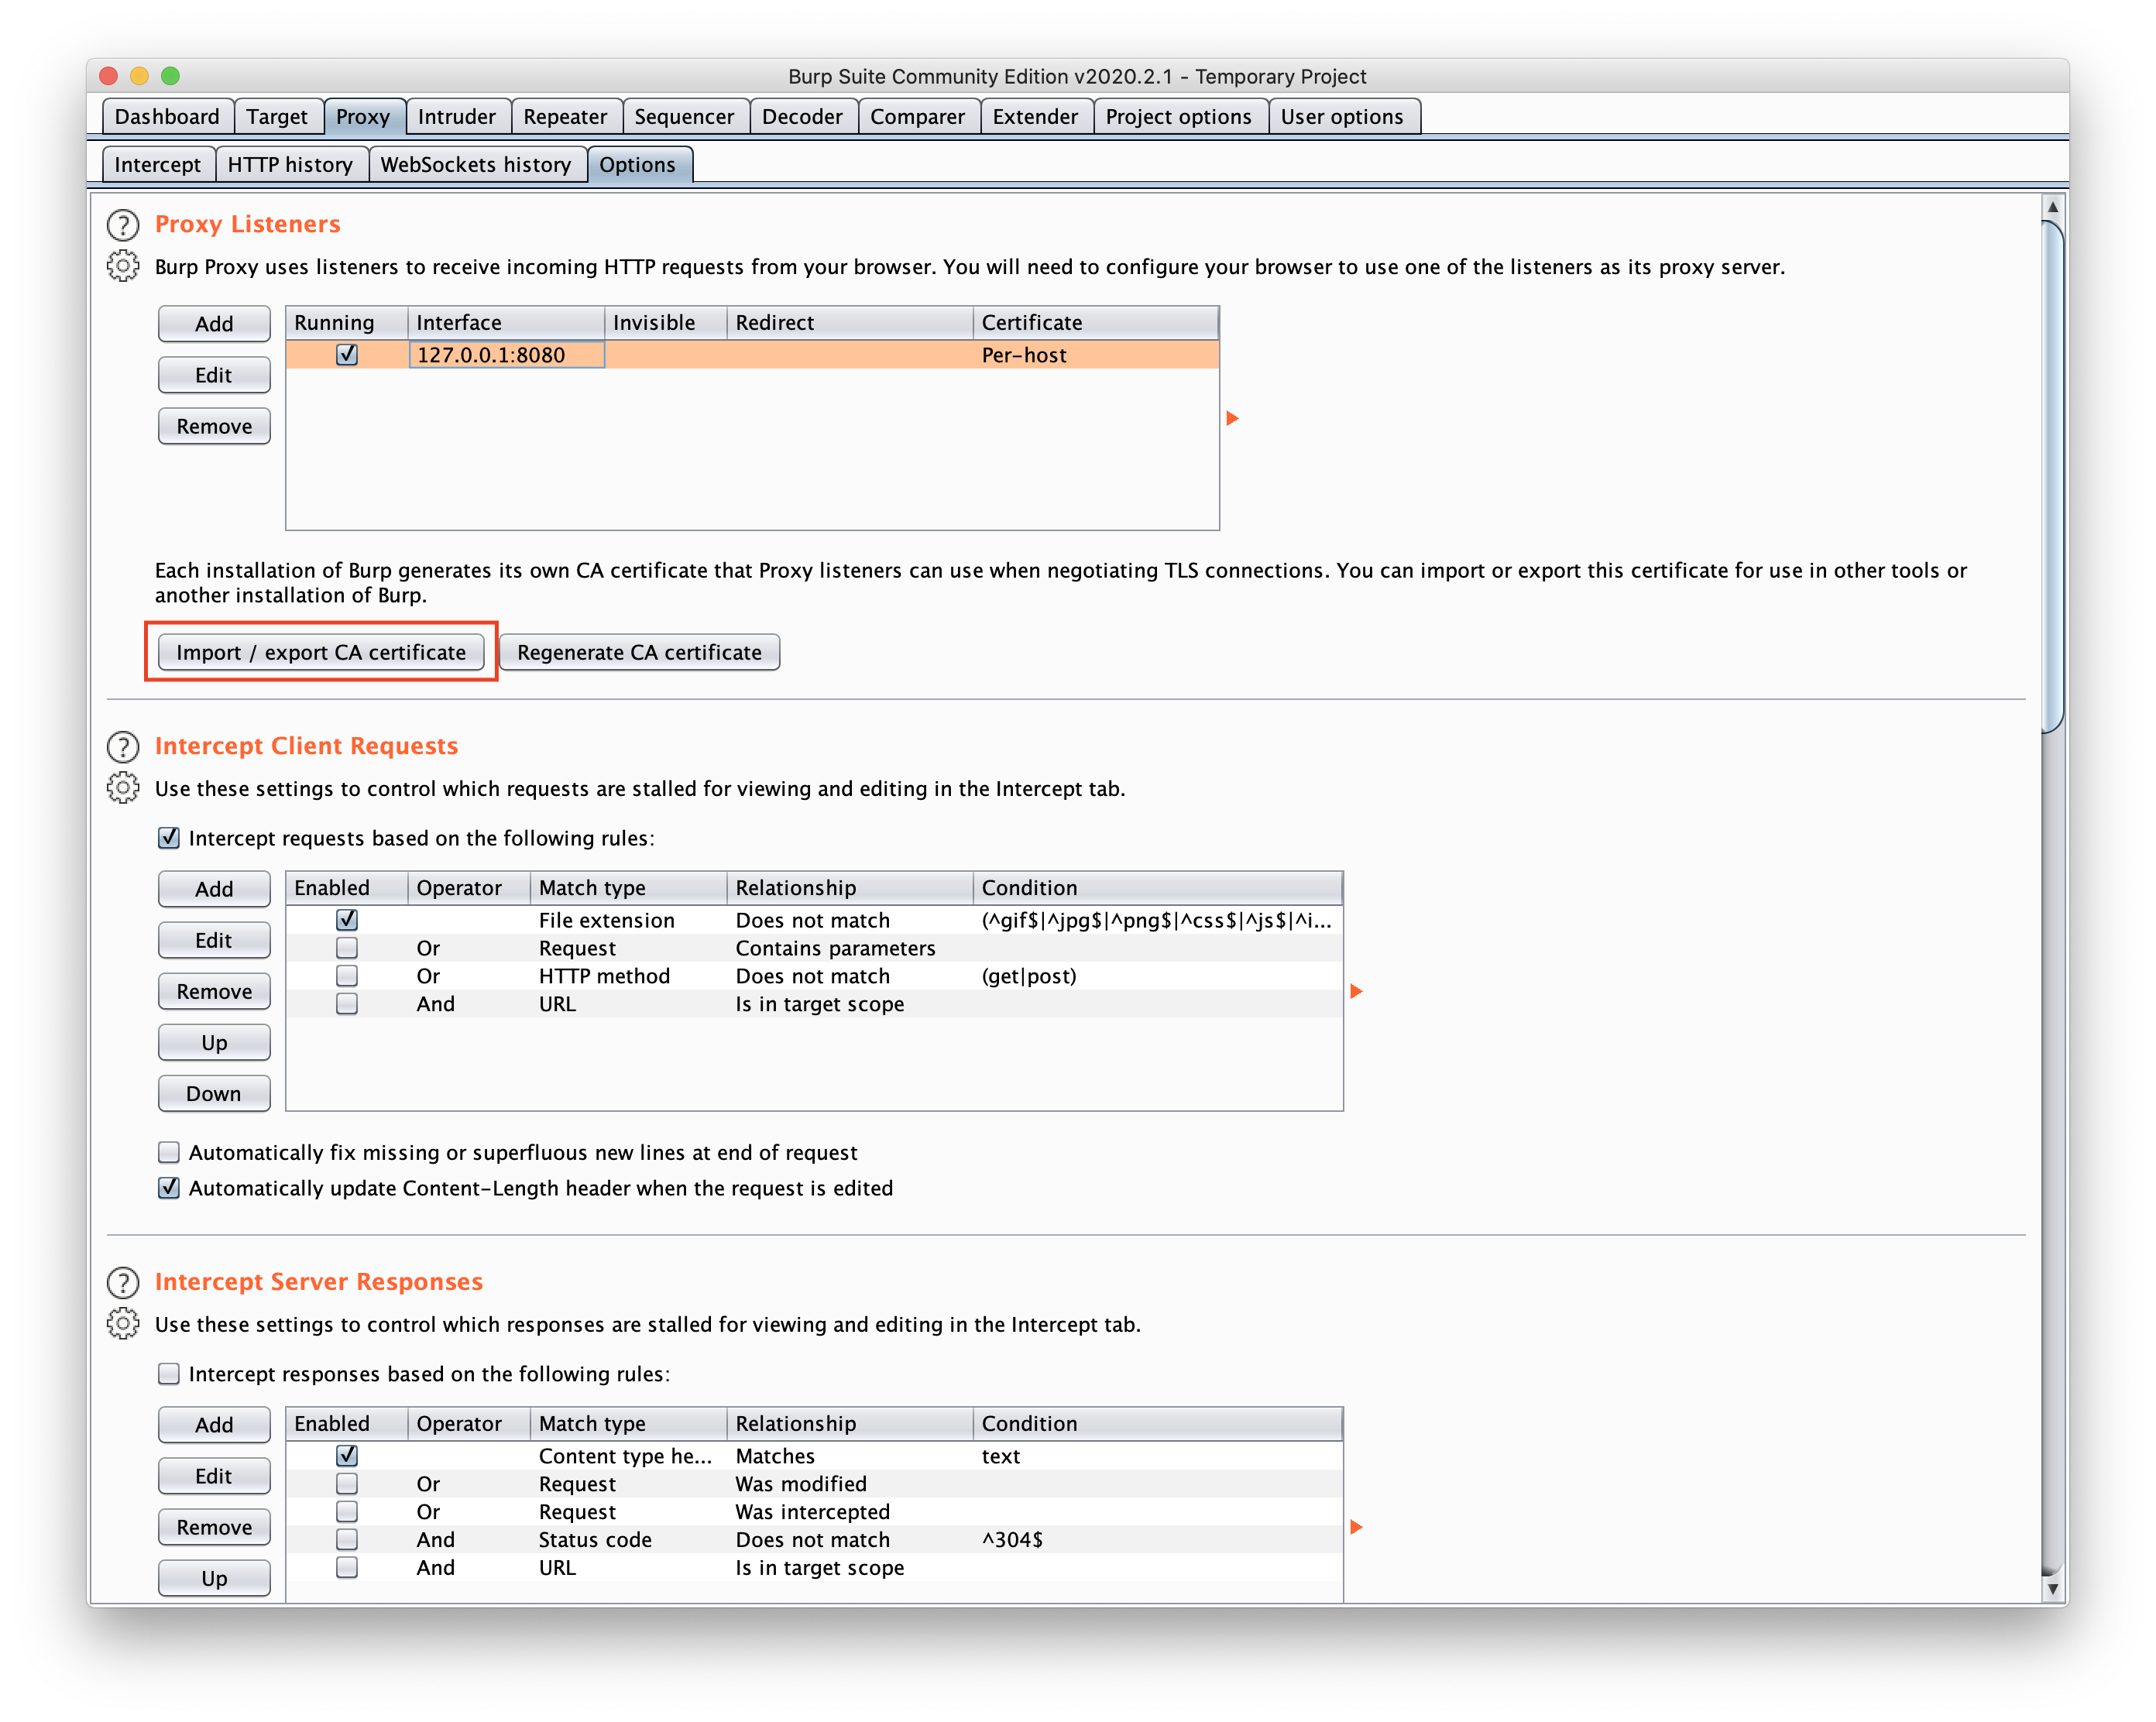
Task: Select the 127.0.0.1:8080 interface cell
Action: point(506,355)
